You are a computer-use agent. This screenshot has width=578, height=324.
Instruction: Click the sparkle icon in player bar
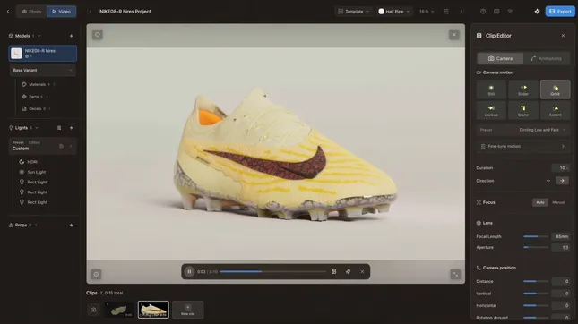pos(348,272)
